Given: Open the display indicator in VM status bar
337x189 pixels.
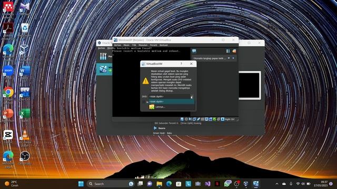Looking at the screenshot, I should pos(206,119).
